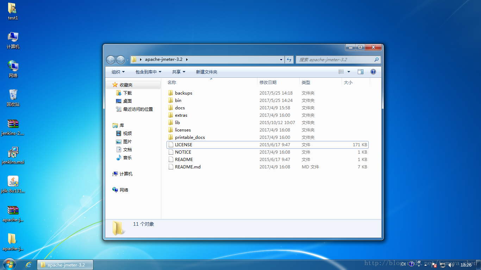
Task: Click the language indicator CH in the tray
Action: tap(403, 265)
